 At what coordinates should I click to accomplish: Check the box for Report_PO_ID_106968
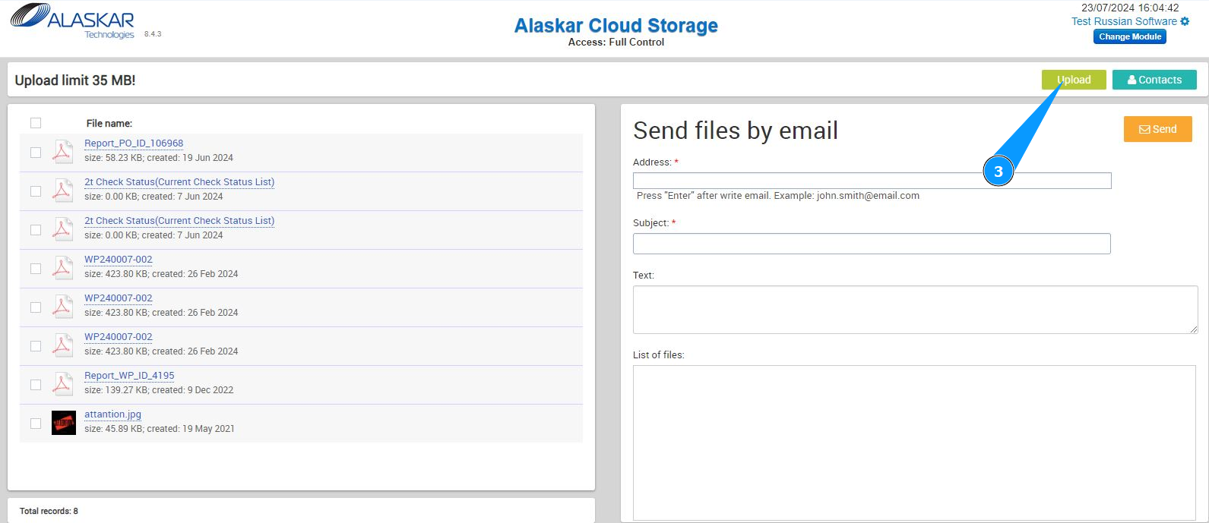pos(36,153)
